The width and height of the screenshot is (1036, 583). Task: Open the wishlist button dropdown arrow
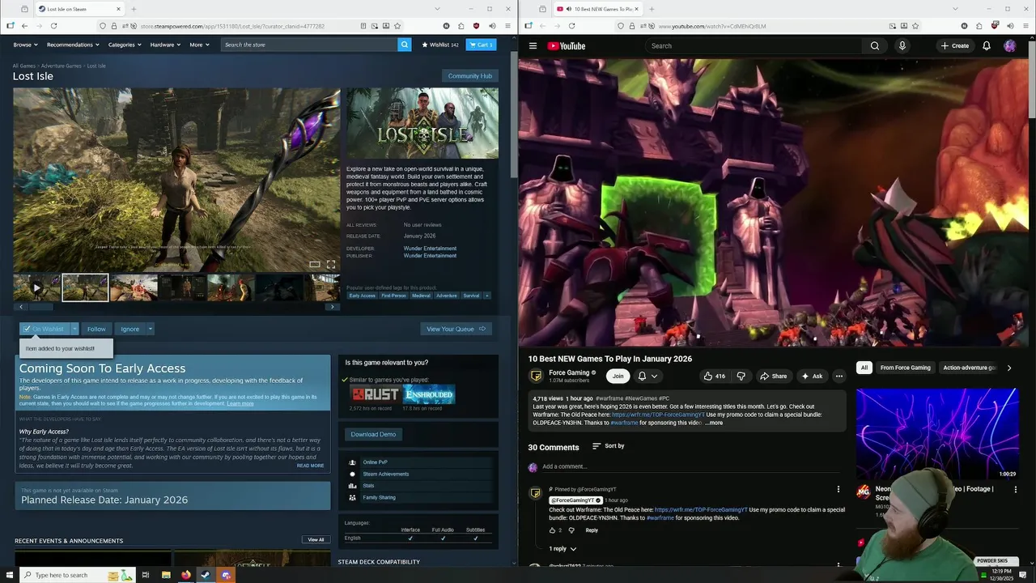[x=74, y=329]
